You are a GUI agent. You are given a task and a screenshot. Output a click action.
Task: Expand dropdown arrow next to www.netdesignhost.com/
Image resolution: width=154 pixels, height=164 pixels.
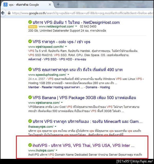pyautogui.click(x=76, y=26)
